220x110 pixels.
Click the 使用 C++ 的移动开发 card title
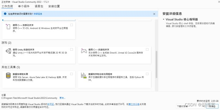[23, 25]
